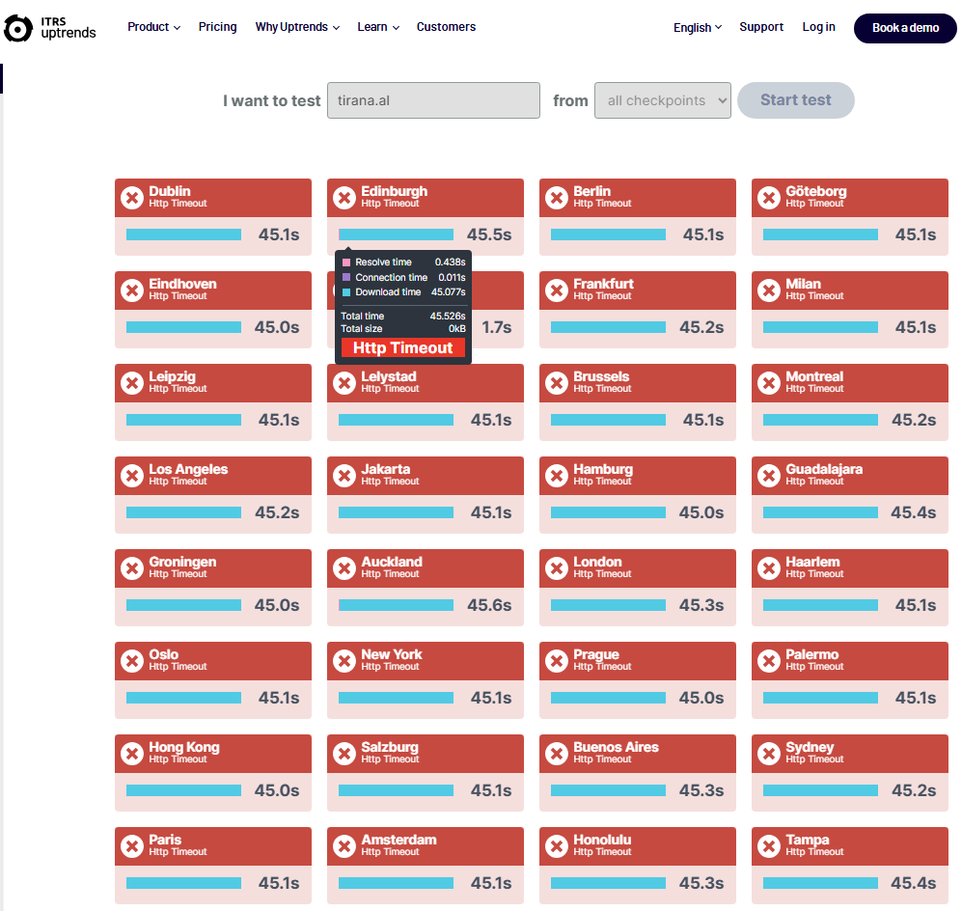Expand the Why Uptrends menu
Image resolution: width=962 pixels, height=911 pixels.
297,27
